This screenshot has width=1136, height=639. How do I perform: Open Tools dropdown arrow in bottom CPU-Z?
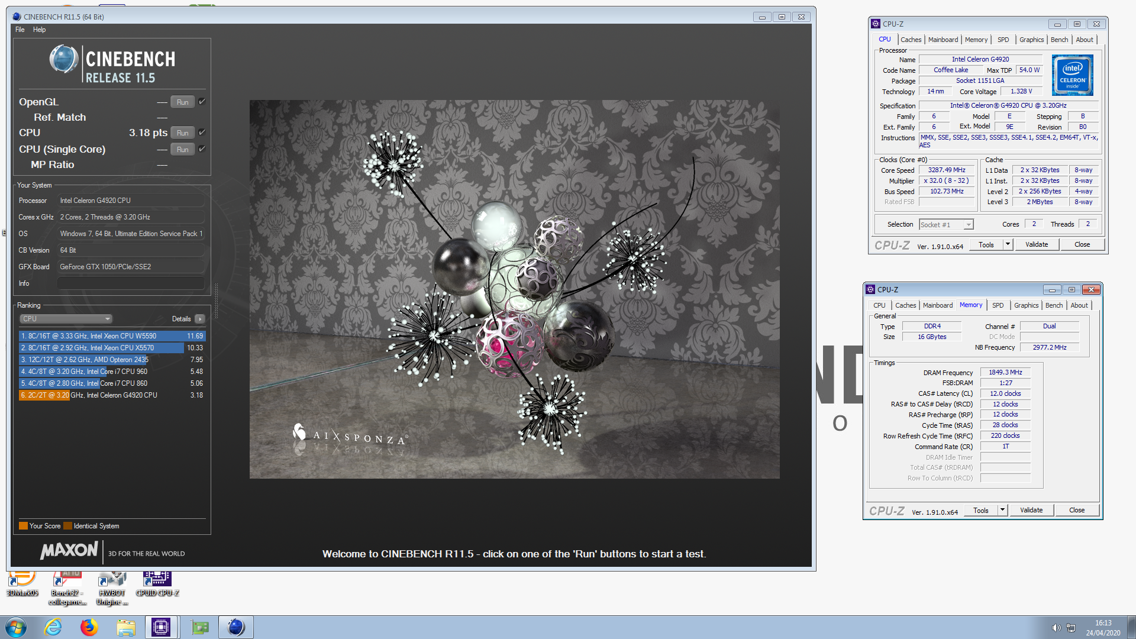[1002, 510]
